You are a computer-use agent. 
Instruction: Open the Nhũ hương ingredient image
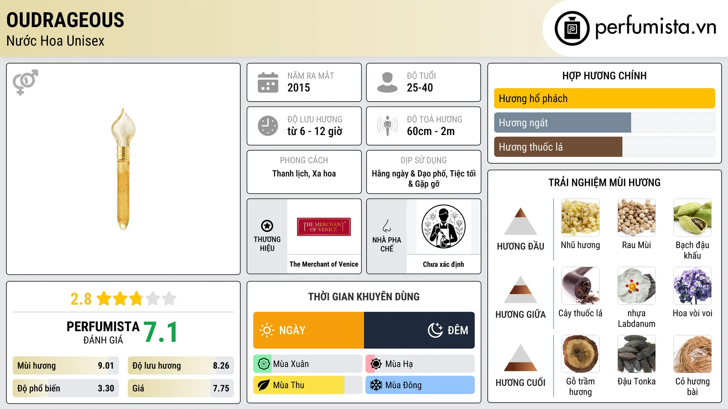tap(580, 218)
